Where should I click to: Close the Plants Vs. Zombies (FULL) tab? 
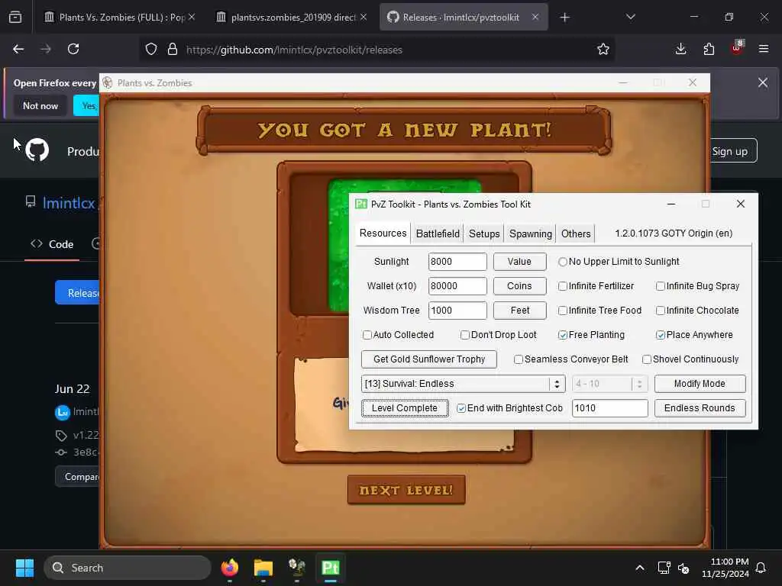pyautogui.click(x=192, y=18)
